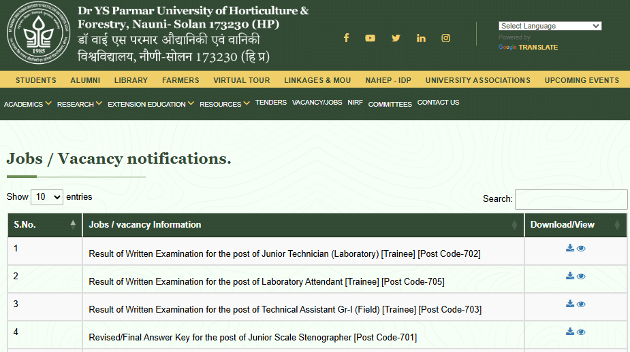This screenshot has width=630, height=352.
Task: Go to the Alumni section
Action: 85,80
